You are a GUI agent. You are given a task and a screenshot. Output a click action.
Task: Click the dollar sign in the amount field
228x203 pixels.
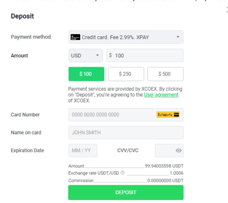click(x=110, y=55)
